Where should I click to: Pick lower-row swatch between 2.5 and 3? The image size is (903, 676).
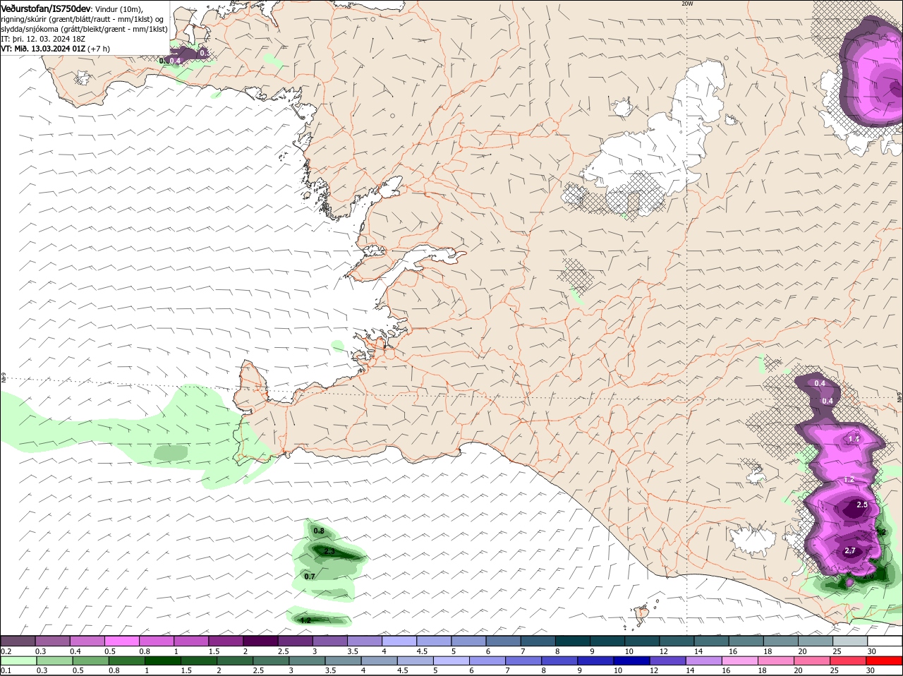[272, 661]
